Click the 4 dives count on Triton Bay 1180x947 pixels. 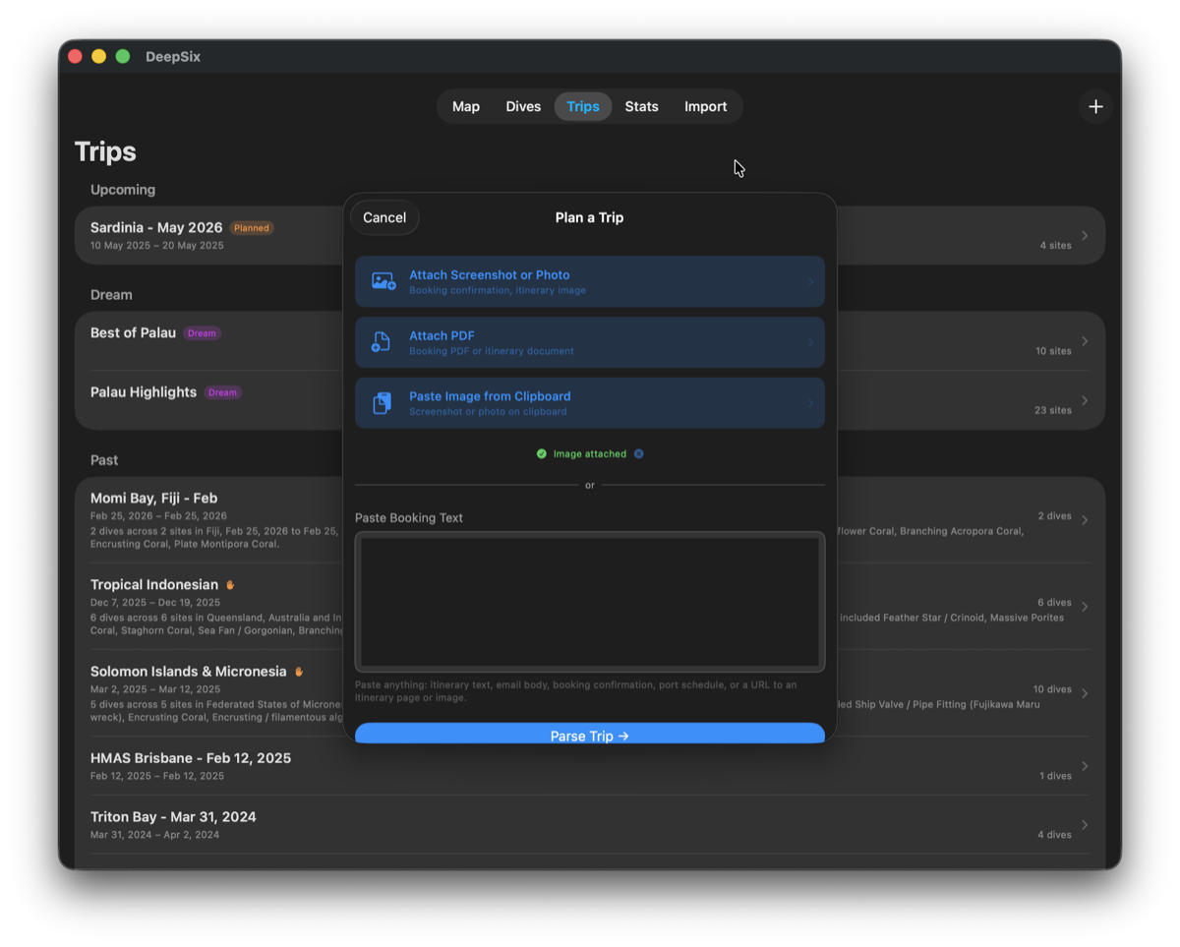point(1054,835)
